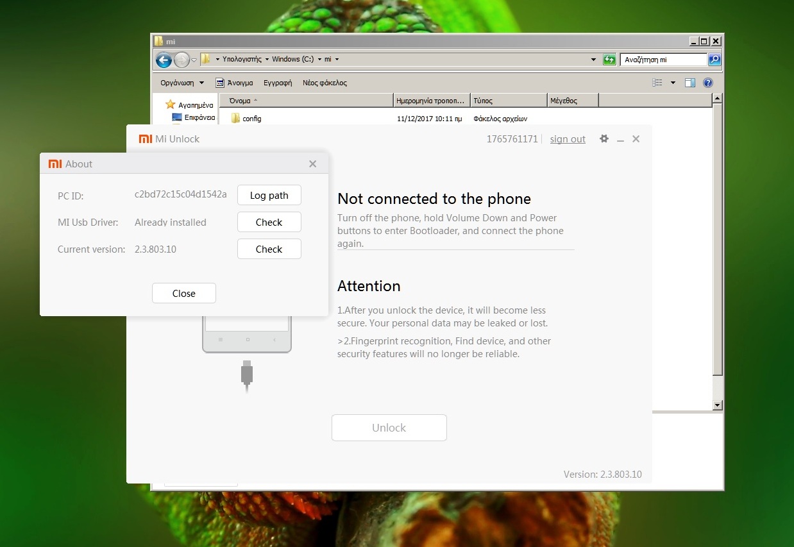Toggle the preview pane icon
The image size is (794, 547).
coord(690,83)
